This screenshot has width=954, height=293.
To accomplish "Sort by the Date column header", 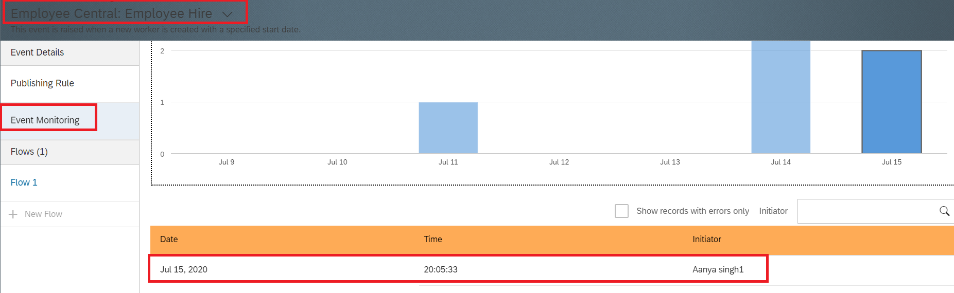I will [169, 239].
